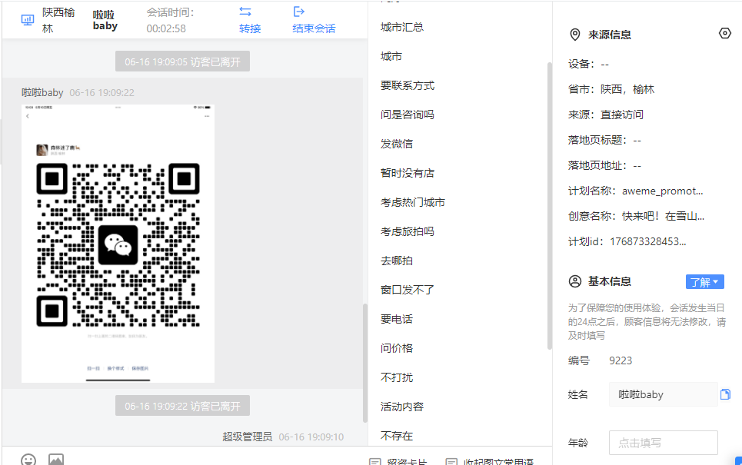742x465 pixels.
Task: Click the location pin icon beside 来源信息
Action: tap(574, 35)
